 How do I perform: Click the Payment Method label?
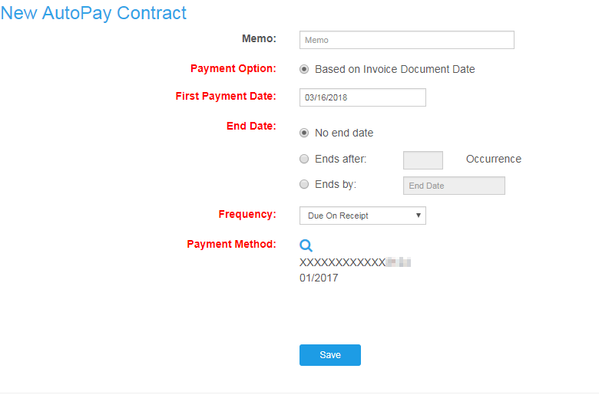231,244
